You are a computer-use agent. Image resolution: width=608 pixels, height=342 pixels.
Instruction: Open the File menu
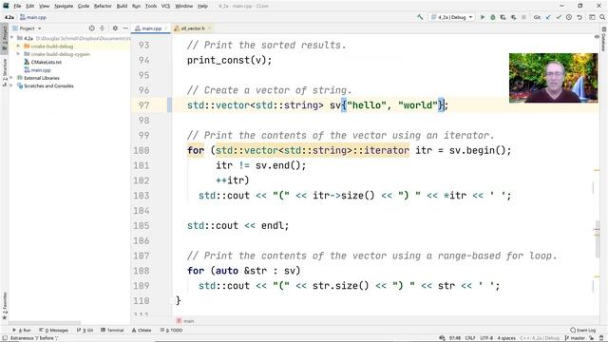(17, 6)
